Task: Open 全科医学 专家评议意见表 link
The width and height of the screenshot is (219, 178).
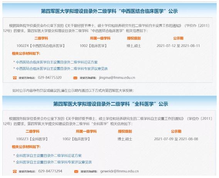Action: point(54,162)
